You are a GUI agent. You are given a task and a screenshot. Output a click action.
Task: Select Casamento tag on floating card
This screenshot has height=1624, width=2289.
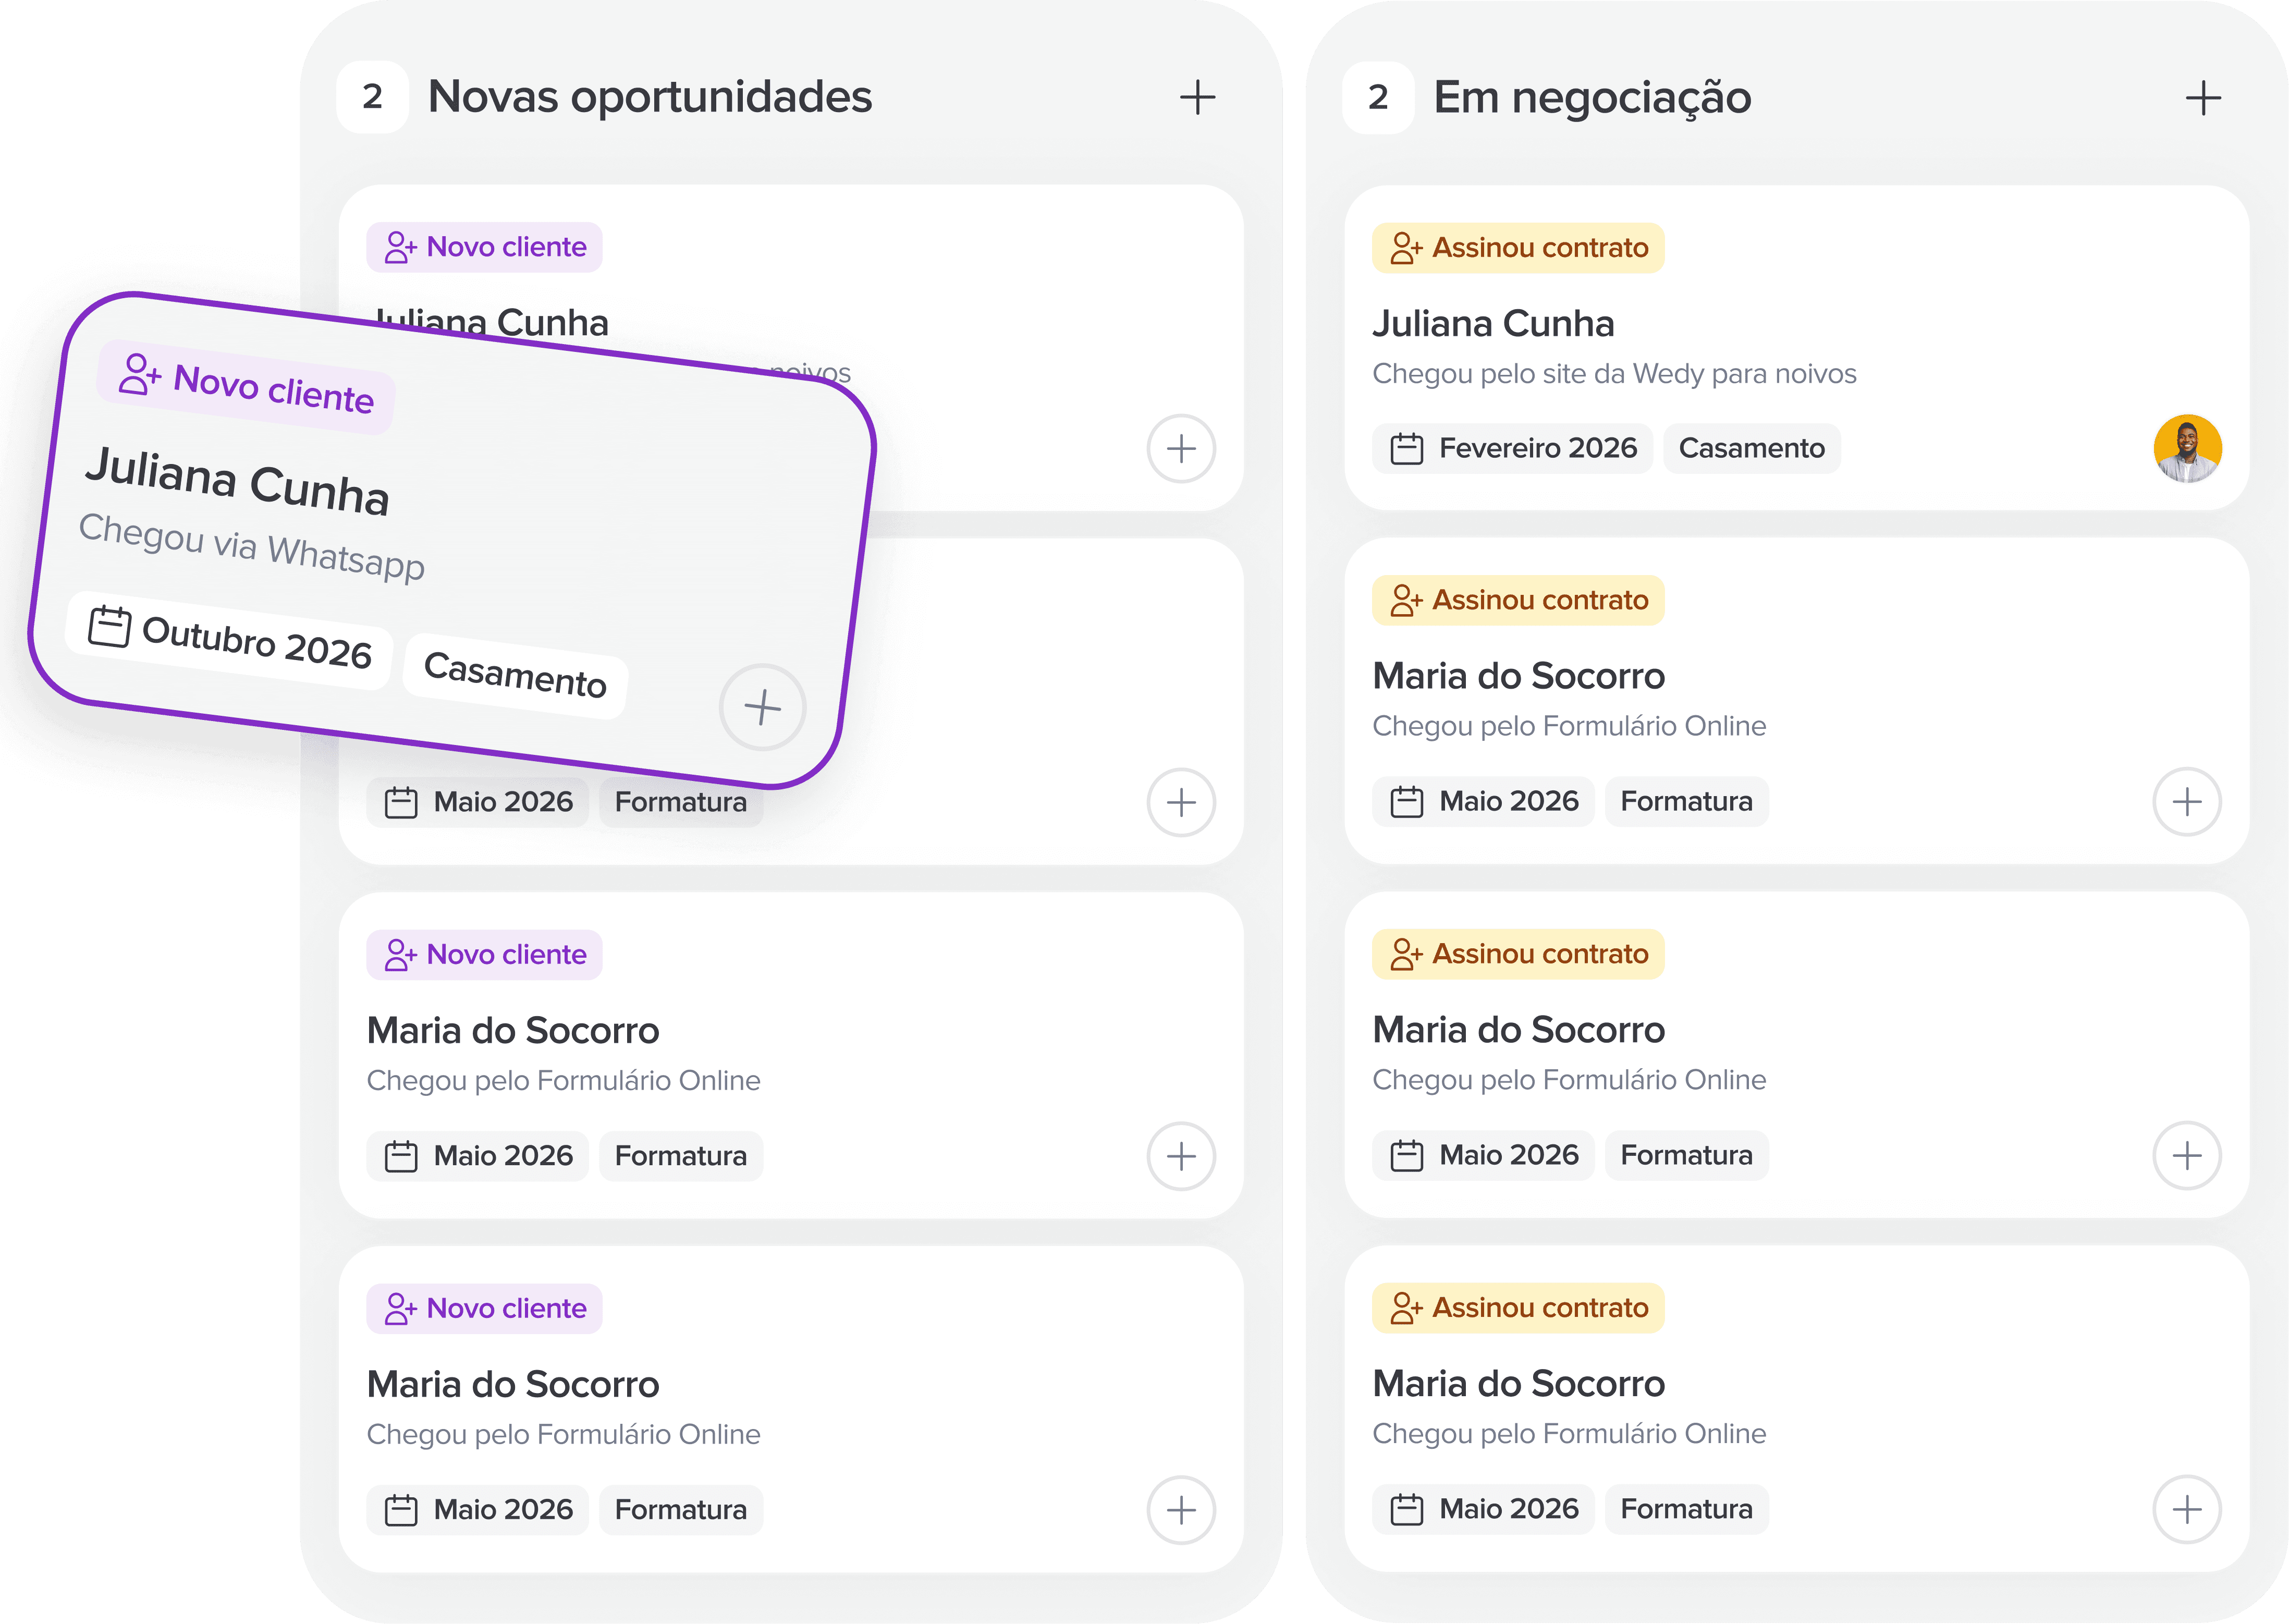[x=514, y=675]
